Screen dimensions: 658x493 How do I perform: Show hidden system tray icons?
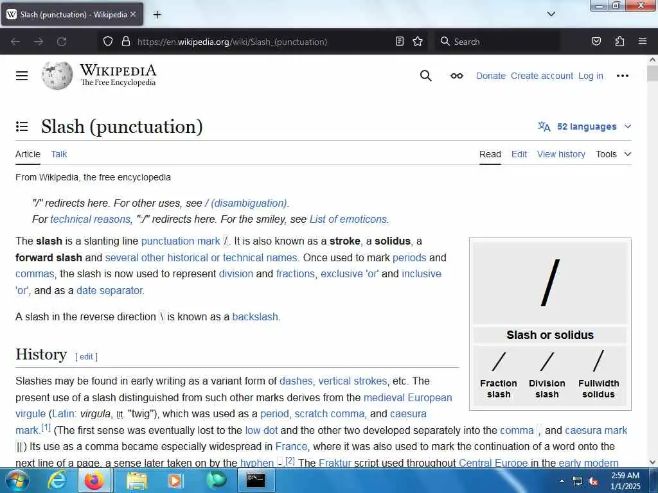(x=562, y=481)
